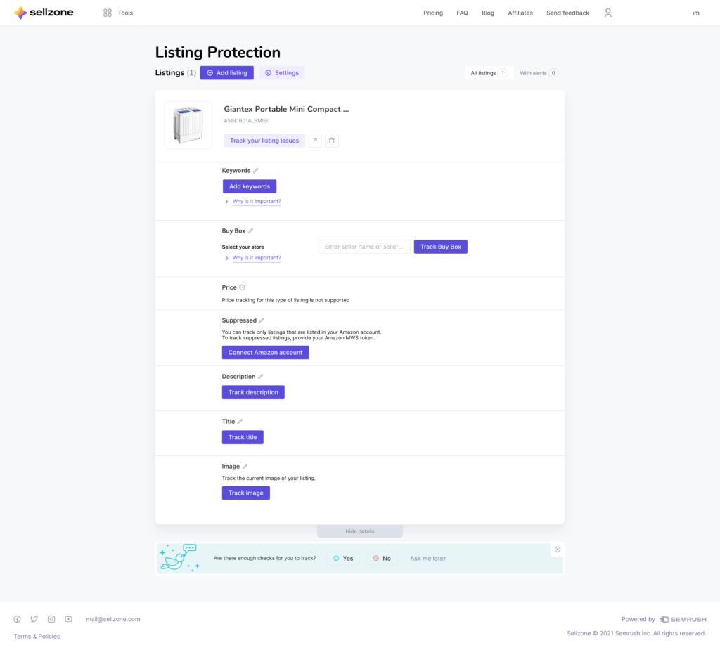Delete the Giantex listing with trash icon
The image size is (720, 650).
(x=332, y=141)
